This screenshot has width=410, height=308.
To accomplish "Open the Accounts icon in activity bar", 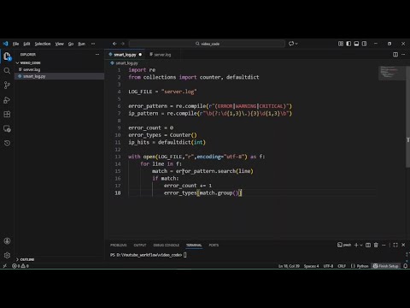I will pyautogui.click(x=7, y=241).
